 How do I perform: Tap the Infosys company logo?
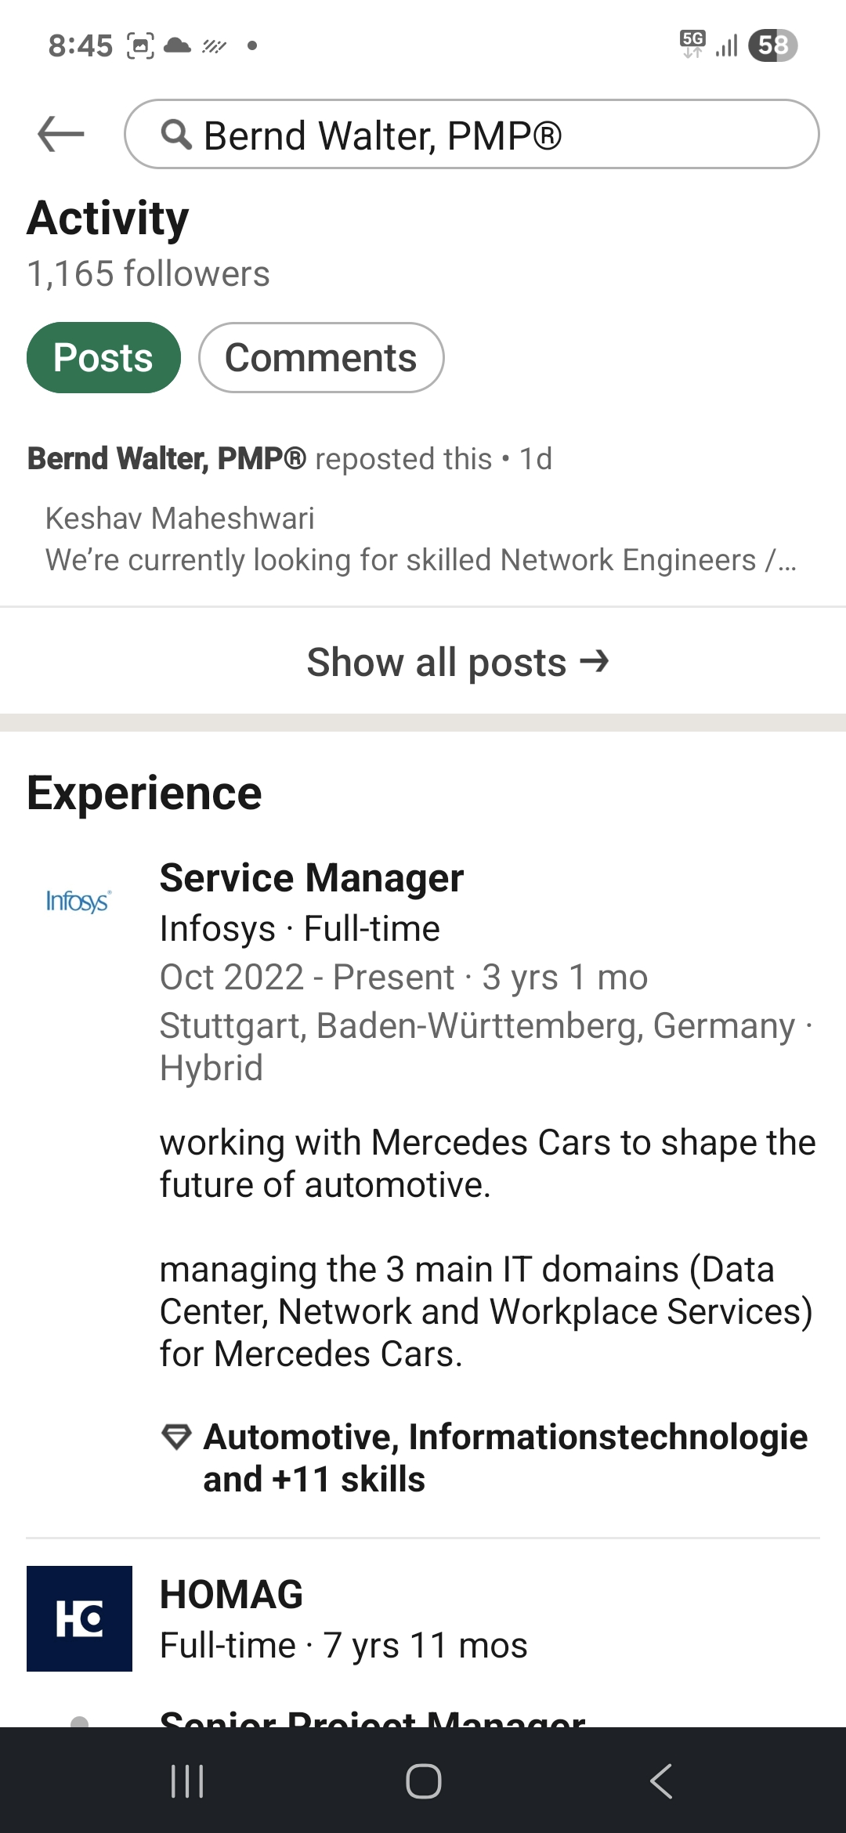pyautogui.click(x=78, y=901)
